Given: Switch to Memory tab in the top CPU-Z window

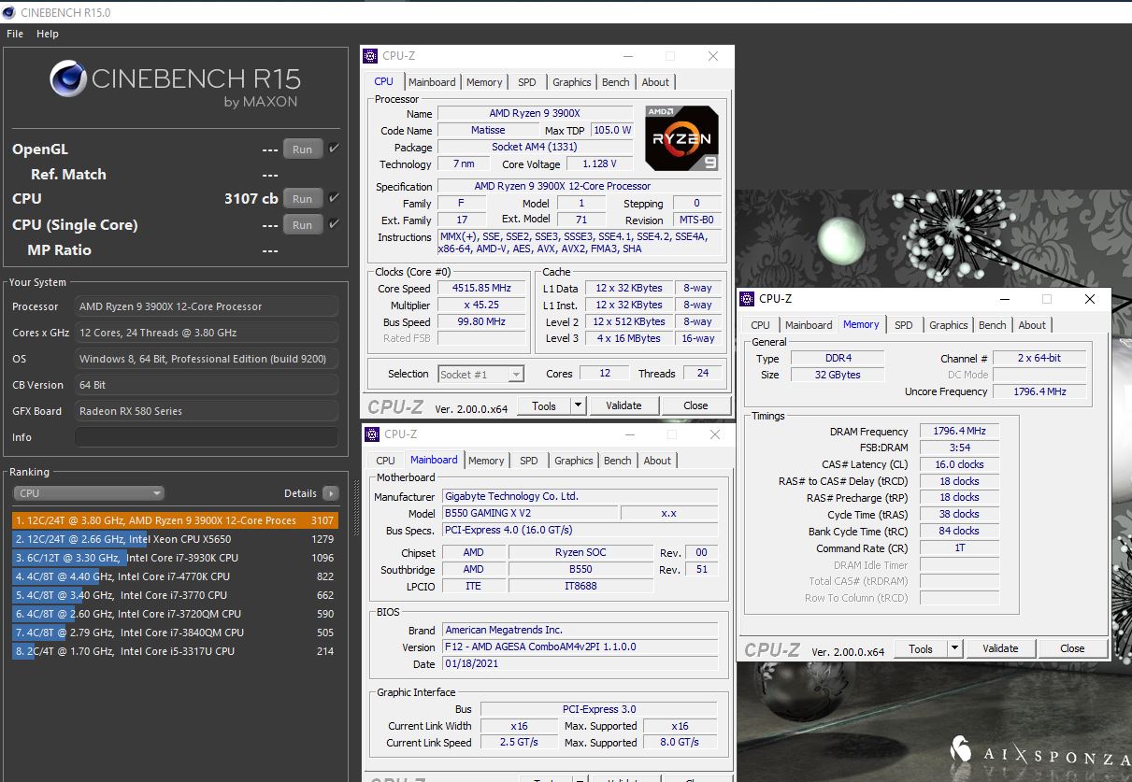Looking at the screenshot, I should [x=484, y=82].
